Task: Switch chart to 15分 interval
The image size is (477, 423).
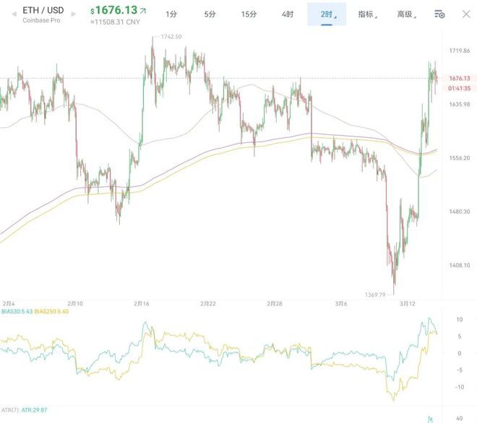Action: pyautogui.click(x=249, y=14)
